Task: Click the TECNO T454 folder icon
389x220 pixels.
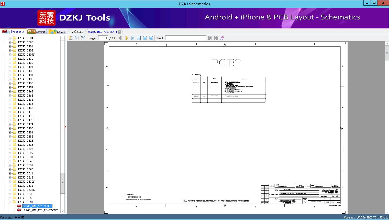Action: pos(15,87)
